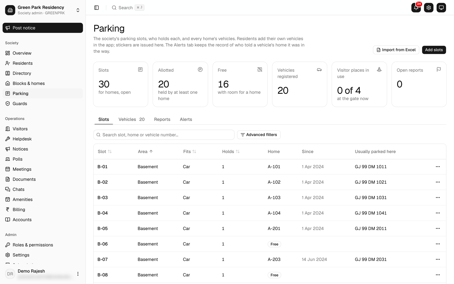The width and height of the screenshot is (454, 284).
Task: Click home A-201 in slot table
Action: click(274, 229)
